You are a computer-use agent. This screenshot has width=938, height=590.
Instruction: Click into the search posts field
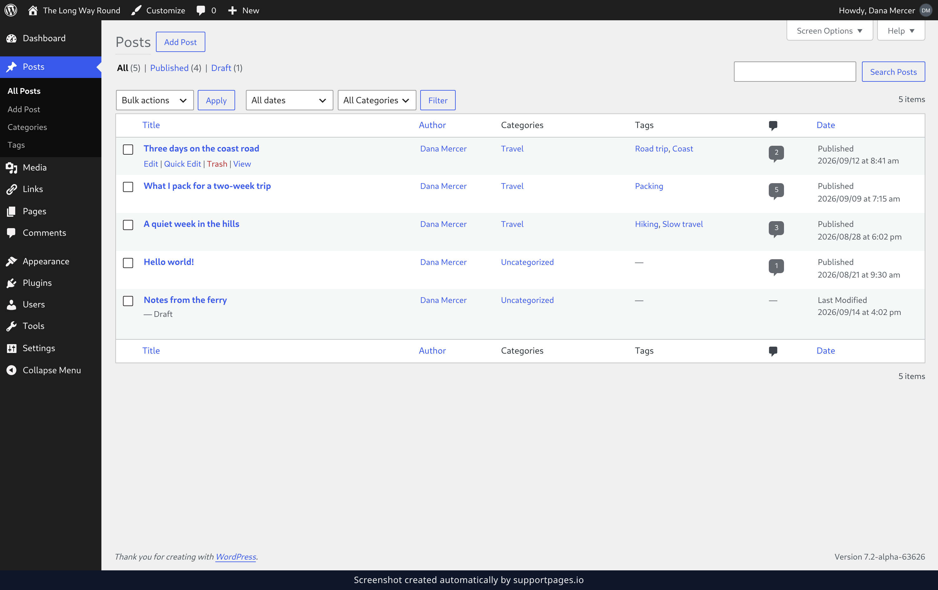pos(795,72)
